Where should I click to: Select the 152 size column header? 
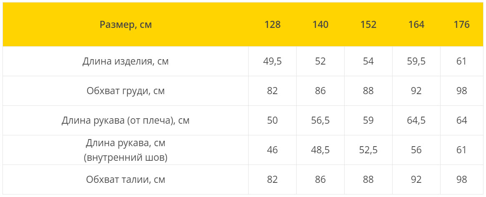click(x=368, y=25)
